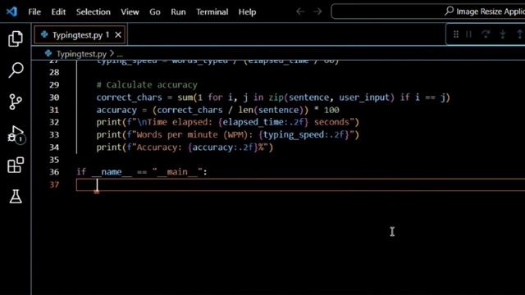Viewport: 525px width, 295px height.
Task: Go forward with the right arrow
Action: pos(317,11)
